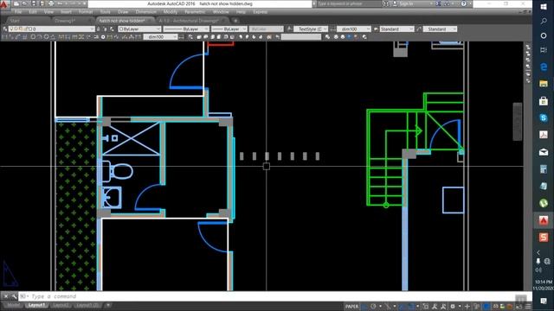Toggle layer 0 on/off lightbulb icon

(11, 29)
